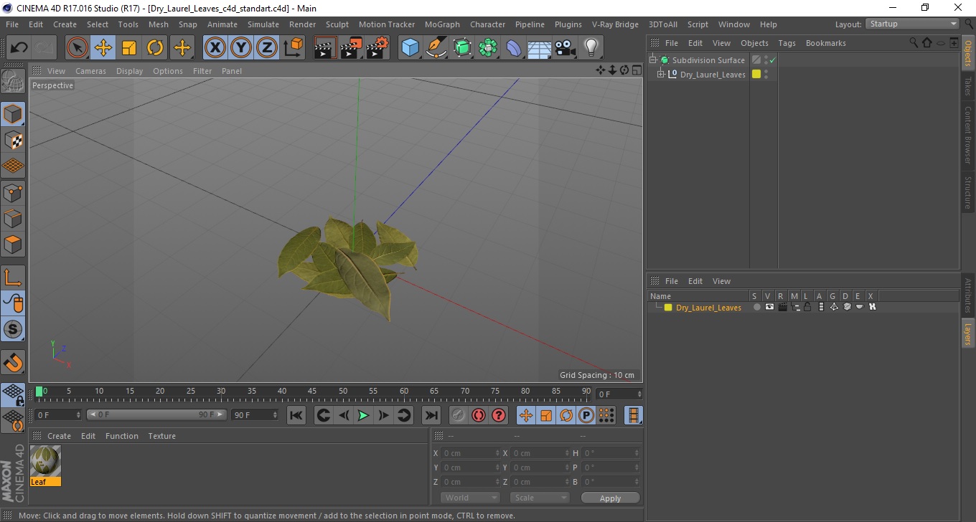
Task: Click Dry_Laurel_Leaves layer color swatch in Layers
Action: (668, 308)
